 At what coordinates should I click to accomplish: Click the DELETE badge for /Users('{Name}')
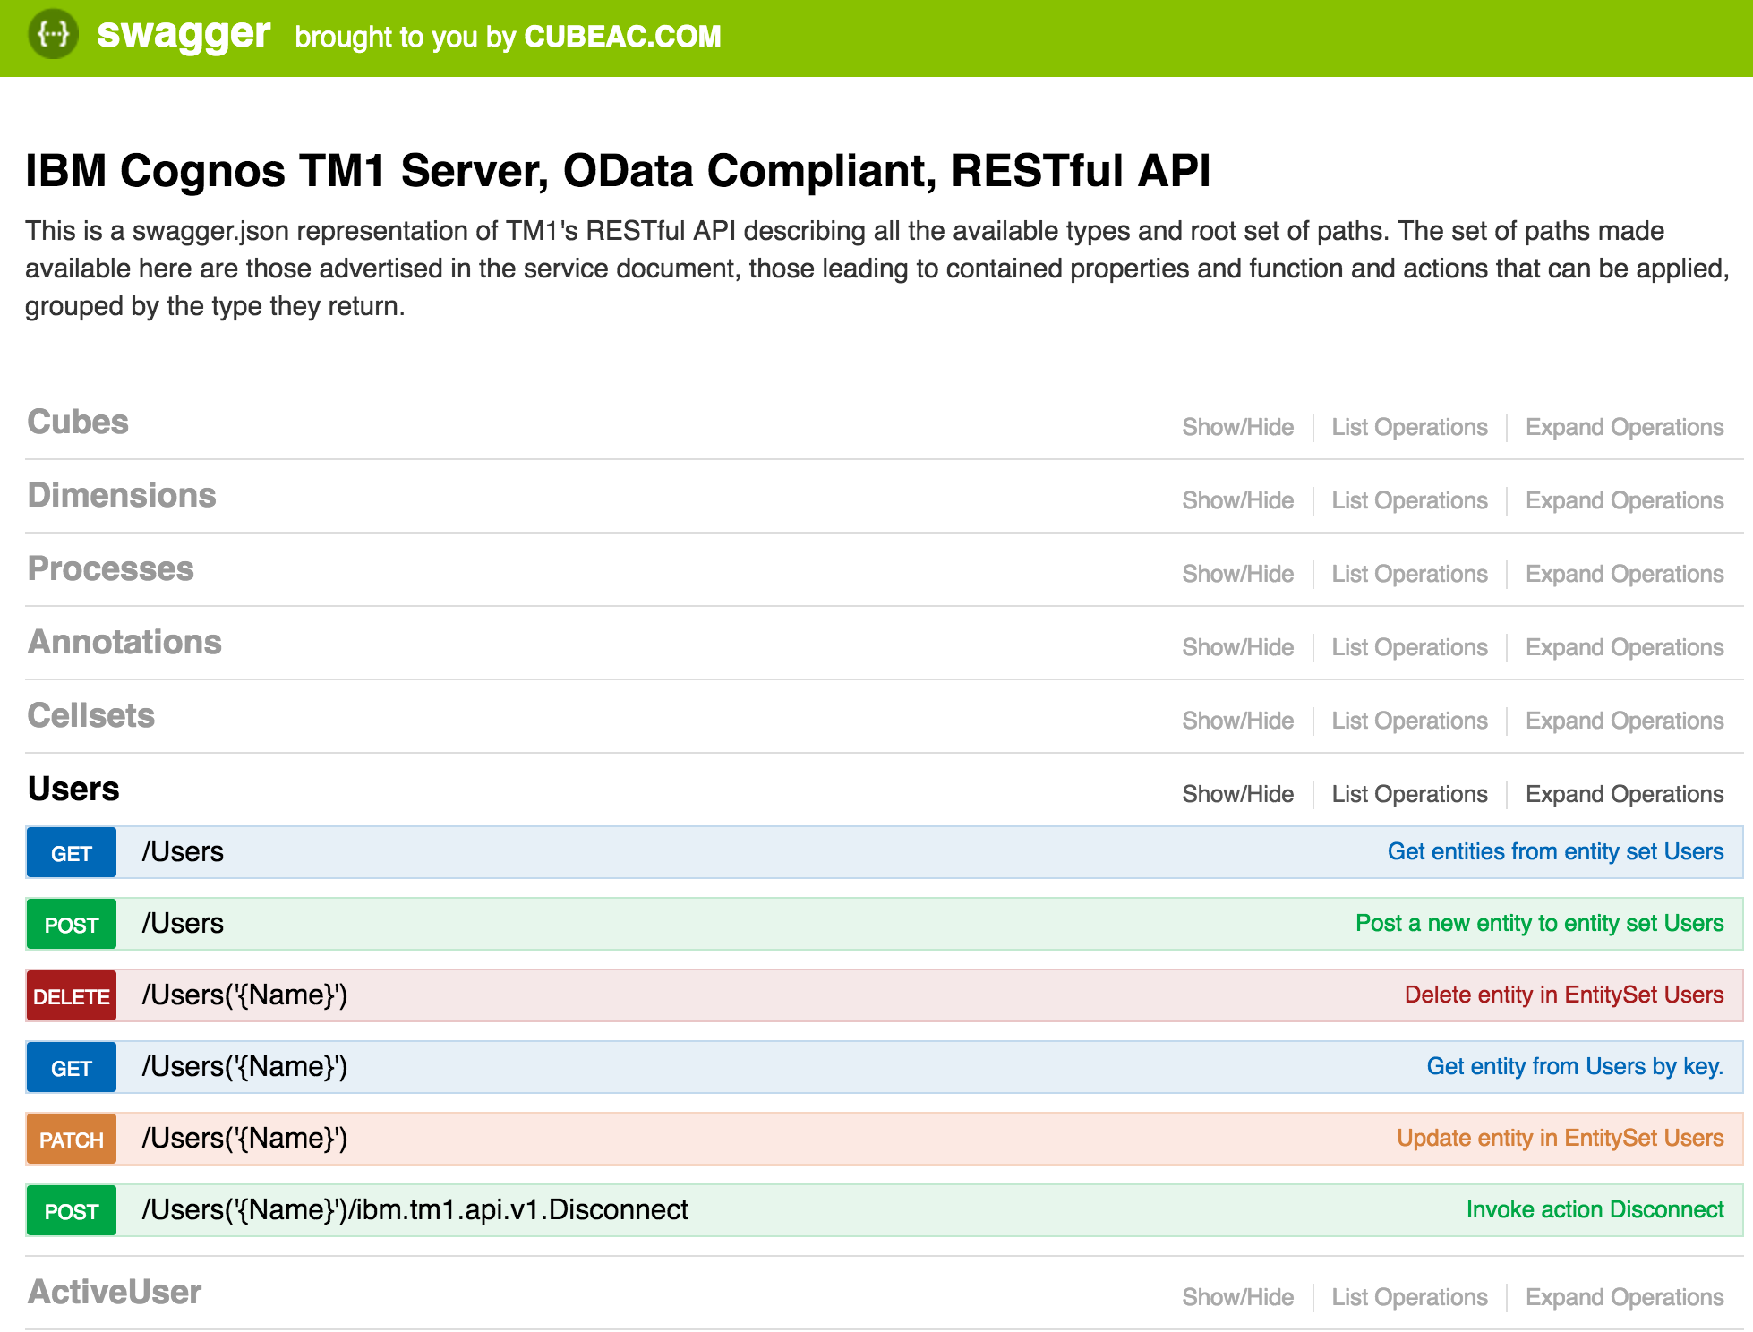pos(72,995)
